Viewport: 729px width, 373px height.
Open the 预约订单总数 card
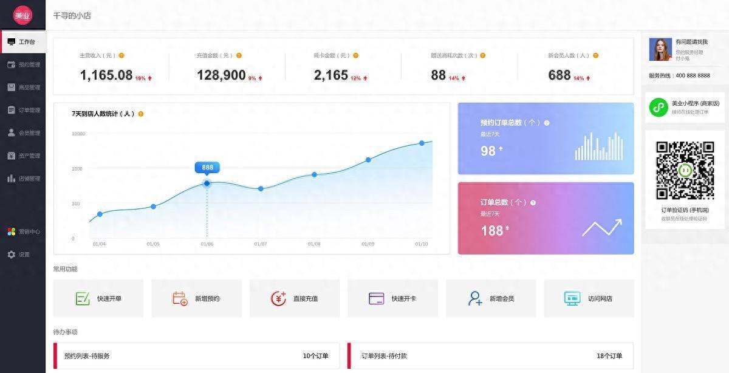click(545, 139)
